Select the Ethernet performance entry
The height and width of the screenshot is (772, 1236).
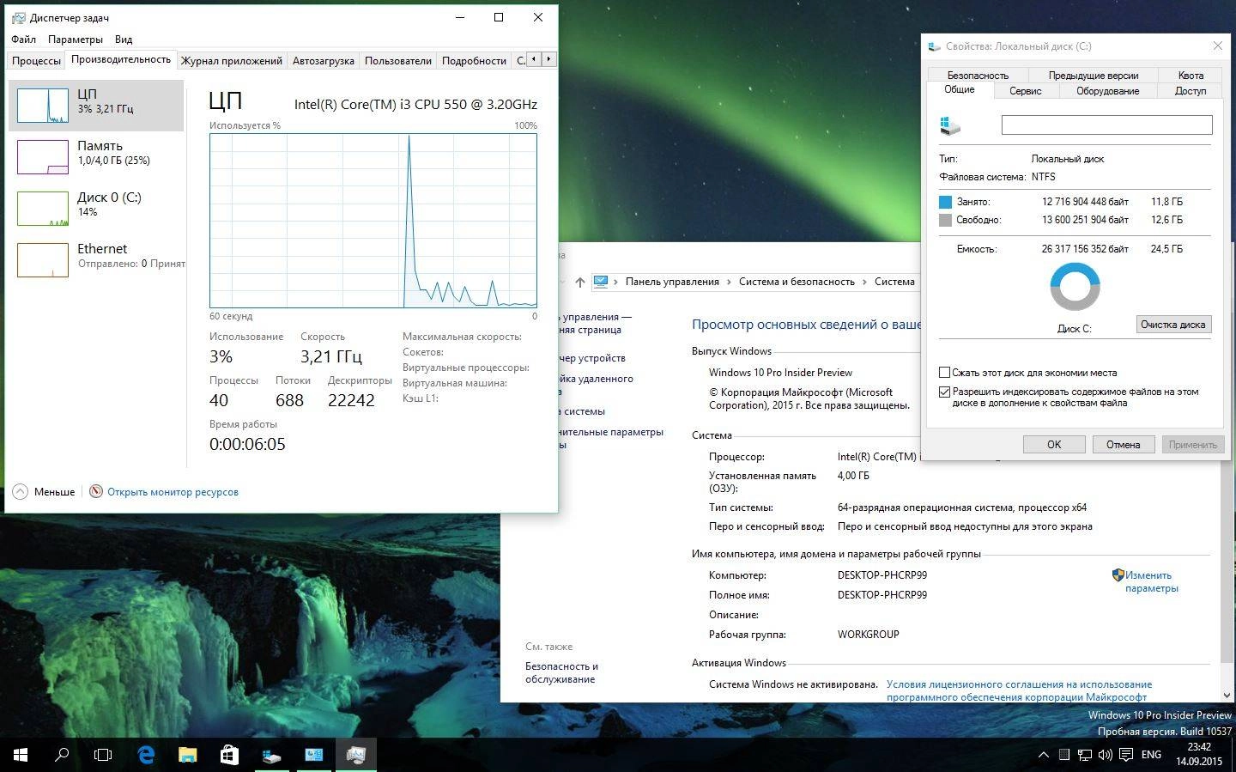pos(96,260)
